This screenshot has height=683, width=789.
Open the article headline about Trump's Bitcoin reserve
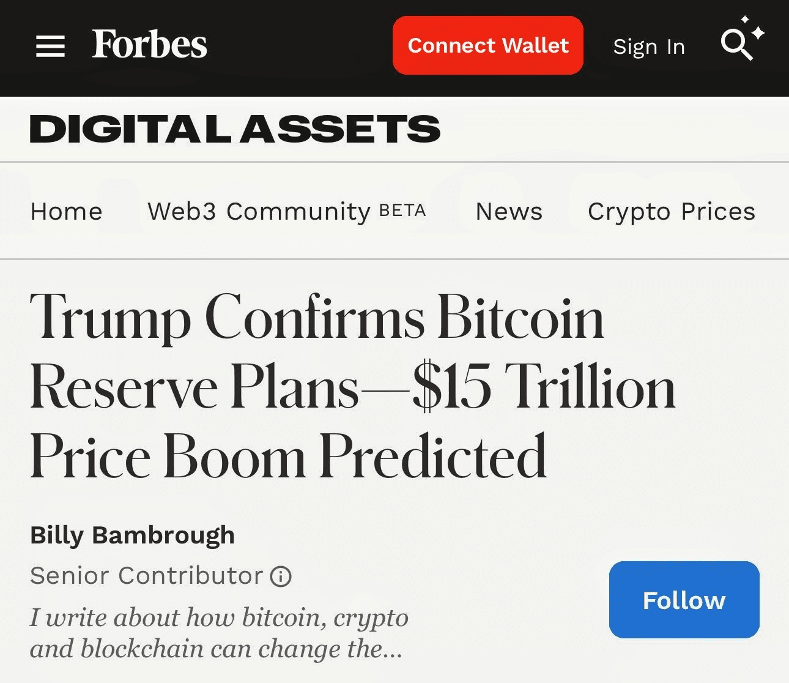pos(352,386)
